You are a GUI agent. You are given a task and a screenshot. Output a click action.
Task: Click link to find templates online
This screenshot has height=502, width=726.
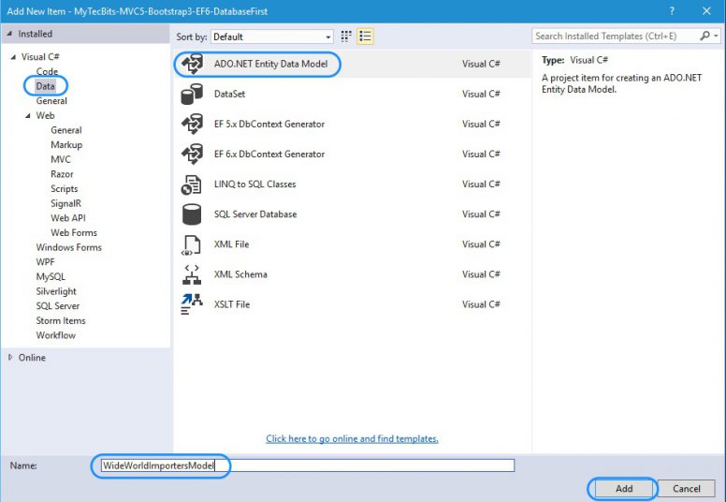pos(352,438)
